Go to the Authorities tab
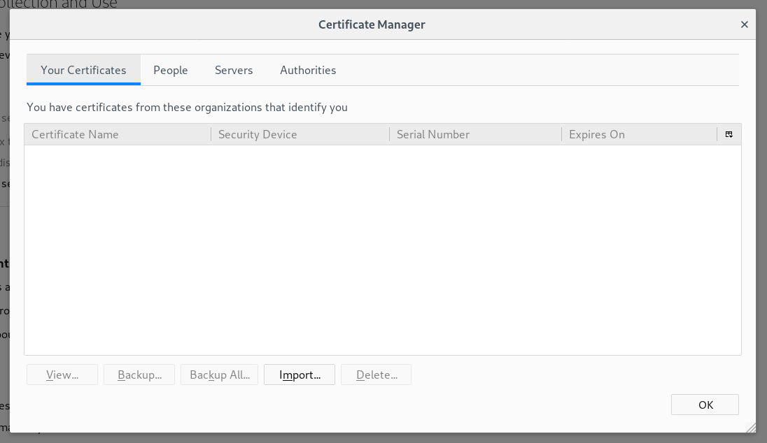The width and height of the screenshot is (767, 443). coord(308,70)
